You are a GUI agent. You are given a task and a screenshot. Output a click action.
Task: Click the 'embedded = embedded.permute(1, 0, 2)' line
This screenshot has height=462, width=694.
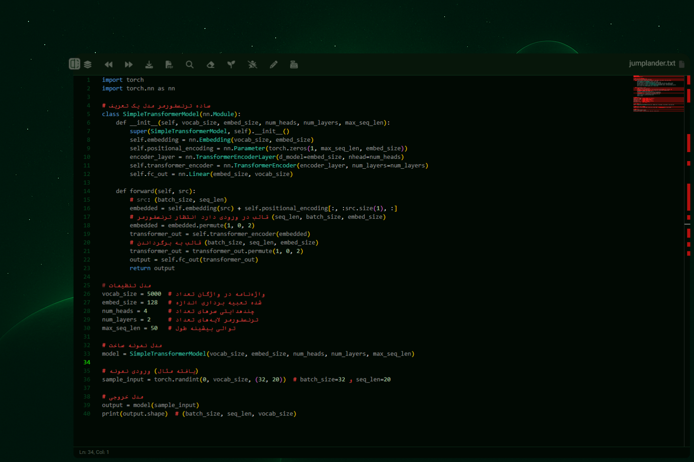[192, 226]
